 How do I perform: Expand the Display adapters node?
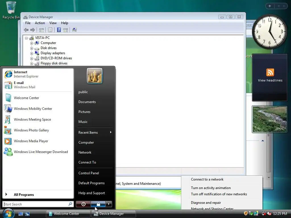click(32, 53)
